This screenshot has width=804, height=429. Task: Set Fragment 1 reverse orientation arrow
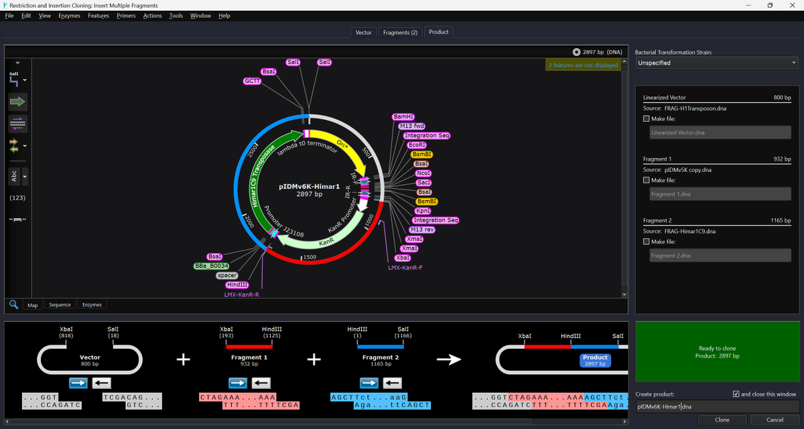[x=261, y=383]
